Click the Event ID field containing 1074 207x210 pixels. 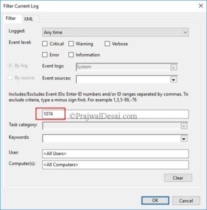pyautogui.click(x=115, y=114)
